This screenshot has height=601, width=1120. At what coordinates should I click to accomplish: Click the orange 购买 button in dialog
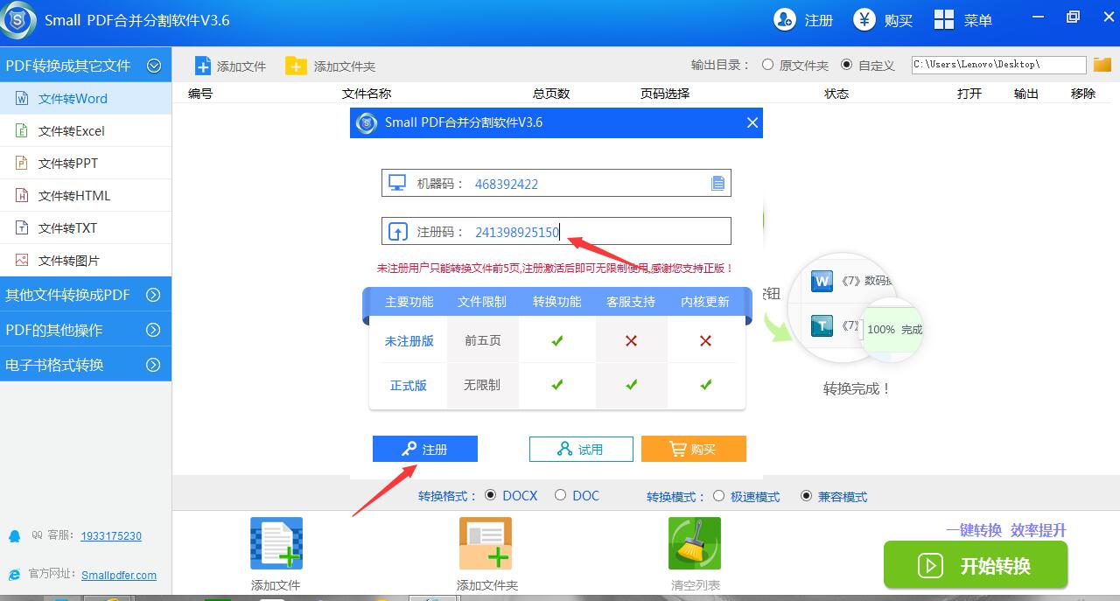tap(693, 449)
